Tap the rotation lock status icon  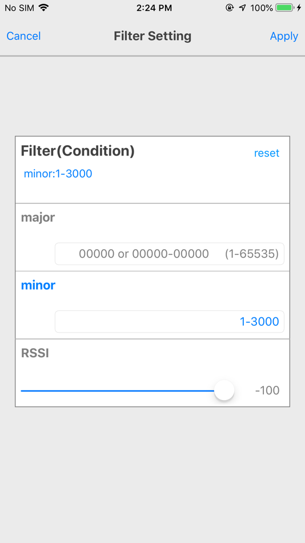[230, 7]
